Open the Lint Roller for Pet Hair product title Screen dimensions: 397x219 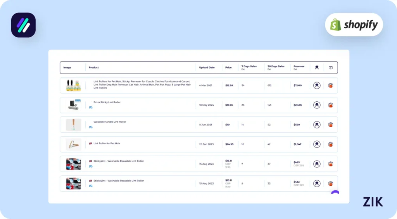(107, 144)
